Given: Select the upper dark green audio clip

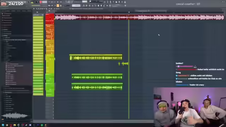Looking at the screenshot, I should (97, 77).
